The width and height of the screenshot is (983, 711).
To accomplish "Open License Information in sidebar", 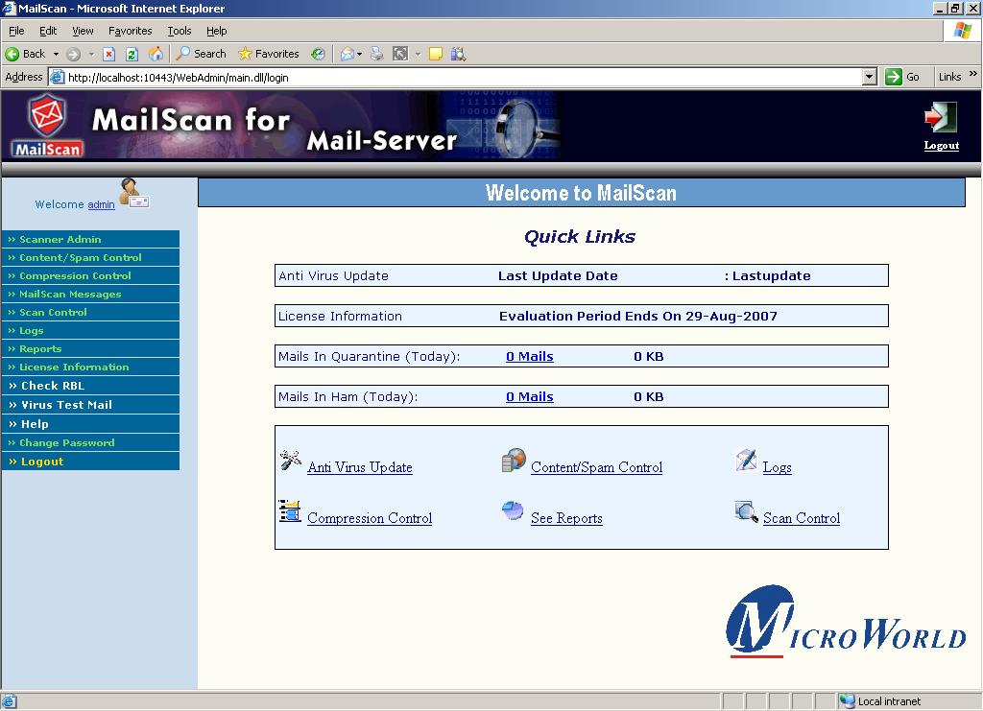I will [91, 367].
